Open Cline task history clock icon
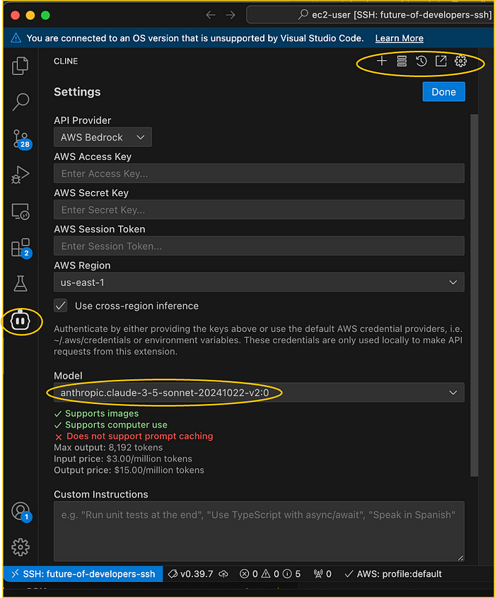Screen dimensions: 495x598 421,62
